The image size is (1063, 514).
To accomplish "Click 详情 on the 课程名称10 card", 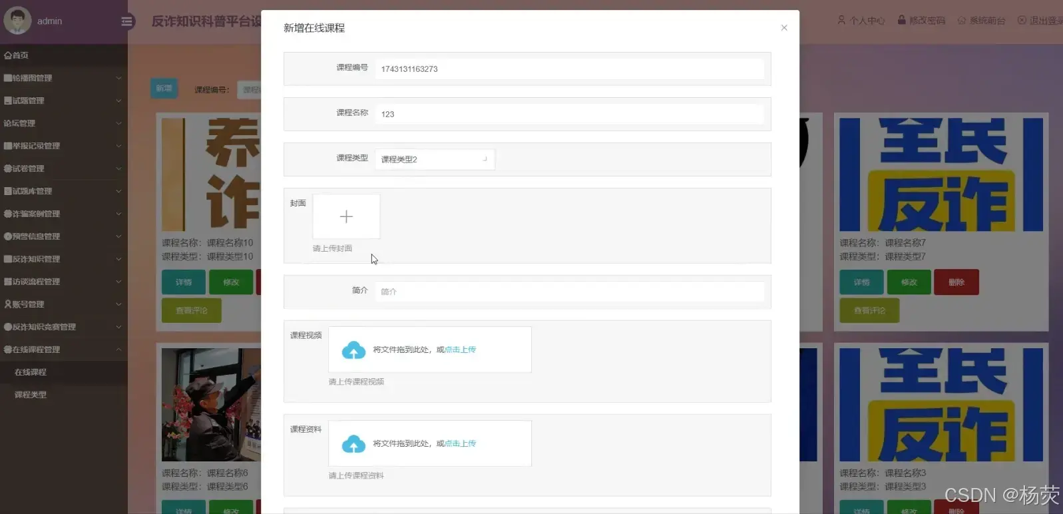I will (x=184, y=282).
